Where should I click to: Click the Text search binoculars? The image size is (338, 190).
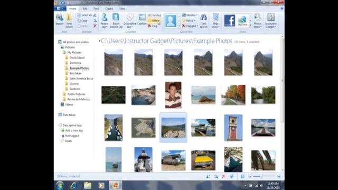(203, 21)
